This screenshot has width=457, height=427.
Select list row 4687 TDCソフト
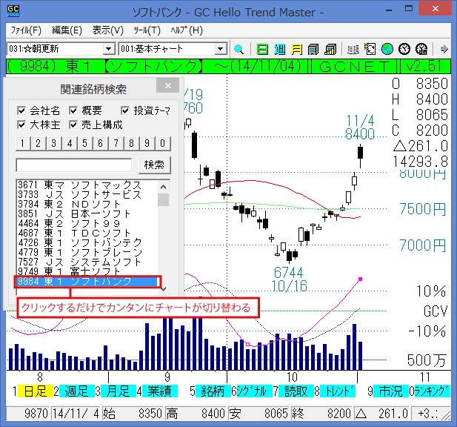click(87, 233)
